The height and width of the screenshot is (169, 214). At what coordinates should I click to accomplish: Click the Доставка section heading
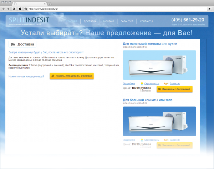pyautogui.click(x=26, y=44)
